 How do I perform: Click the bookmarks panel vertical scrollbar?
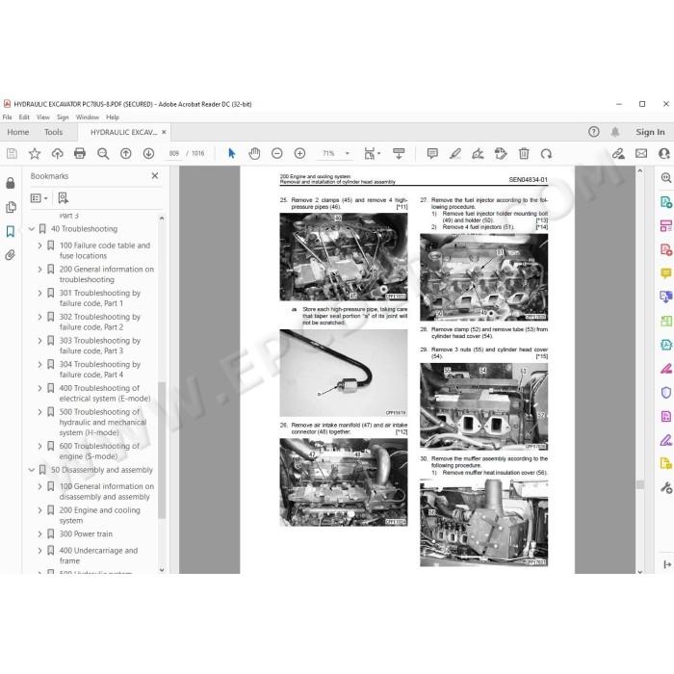tap(162, 450)
